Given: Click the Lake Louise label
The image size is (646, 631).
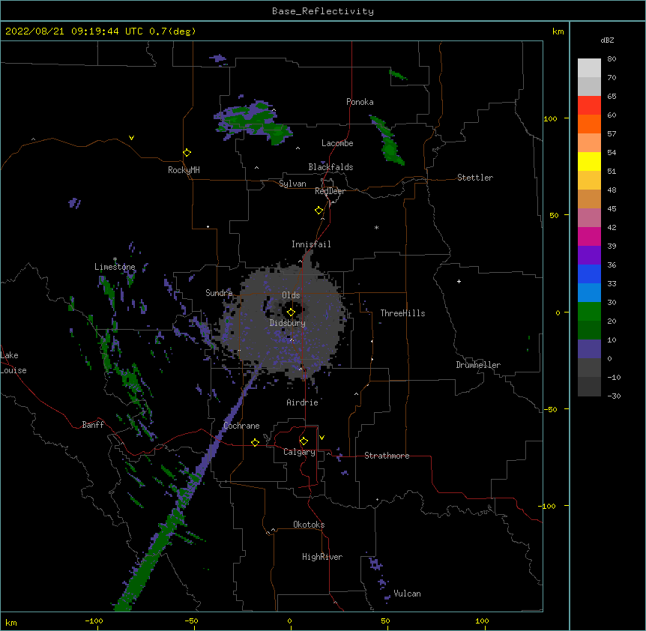Looking at the screenshot, I should [13, 363].
